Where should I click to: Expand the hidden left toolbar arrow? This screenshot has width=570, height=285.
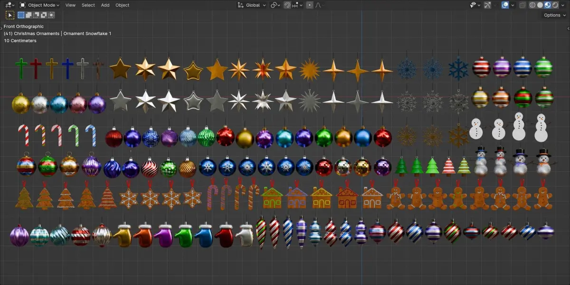(x=1, y=28)
